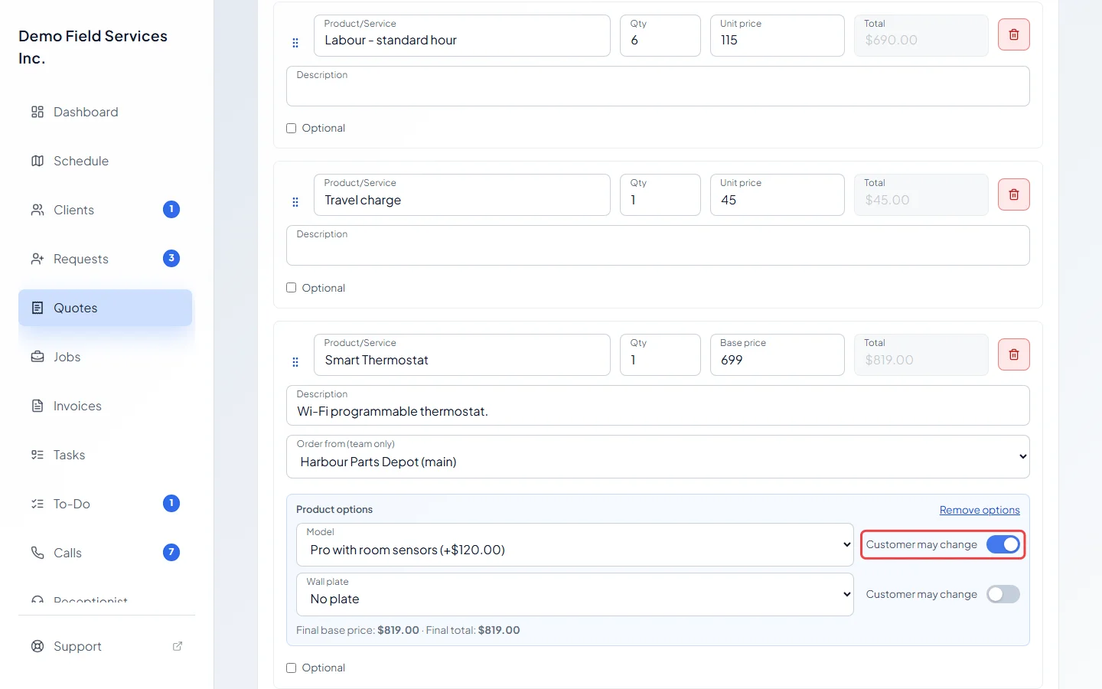
Task: Delete the Labour - standard hour line item
Action: (x=1013, y=34)
